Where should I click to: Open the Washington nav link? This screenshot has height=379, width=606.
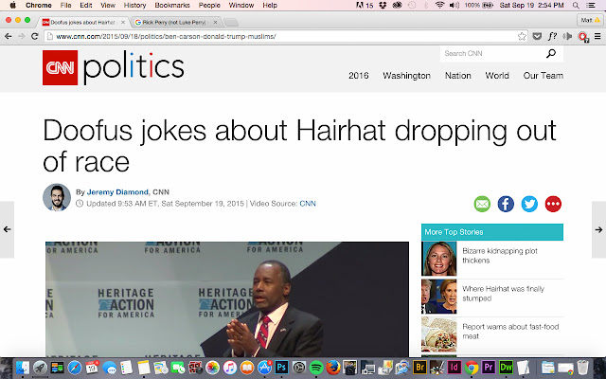tap(406, 76)
